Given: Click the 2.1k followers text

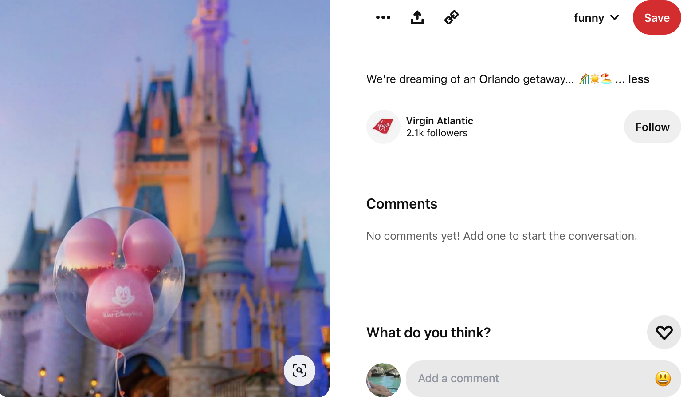Looking at the screenshot, I should [x=437, y=133].
